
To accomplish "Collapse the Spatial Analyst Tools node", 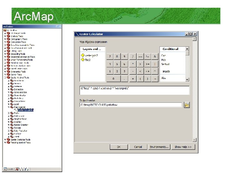I will click(5, 78).
